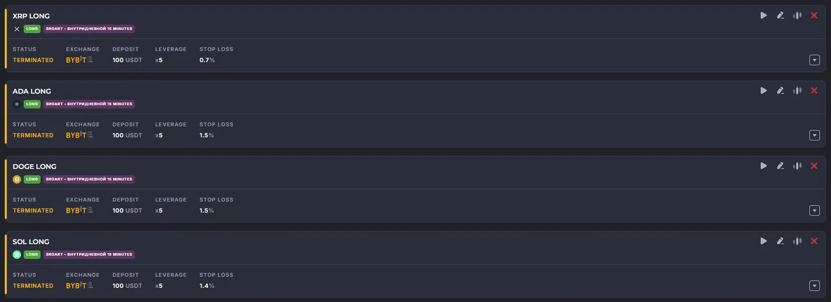
Task: Delete the XRP LONG bot
Action: [x=814, y=15]
